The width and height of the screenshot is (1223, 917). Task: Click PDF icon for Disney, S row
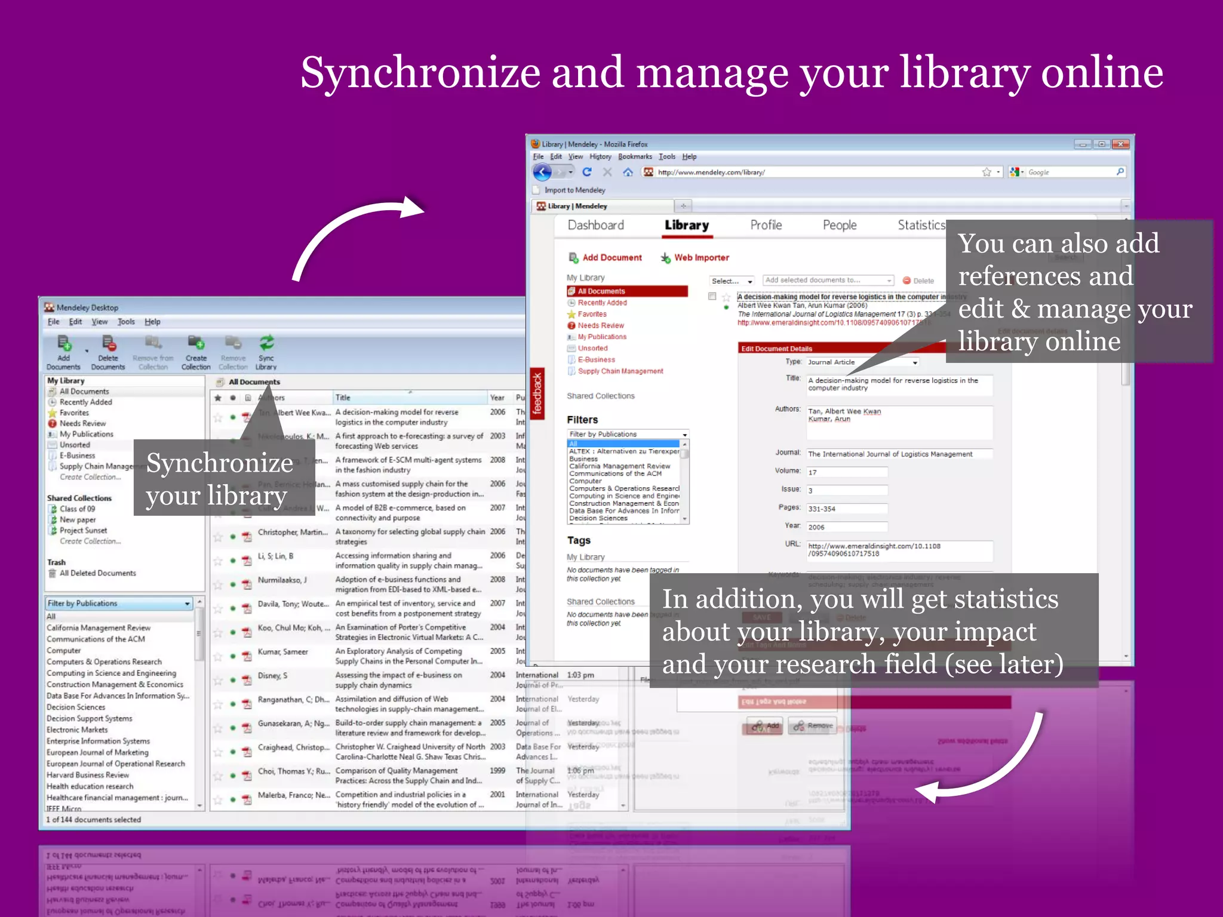coord(247,680)
